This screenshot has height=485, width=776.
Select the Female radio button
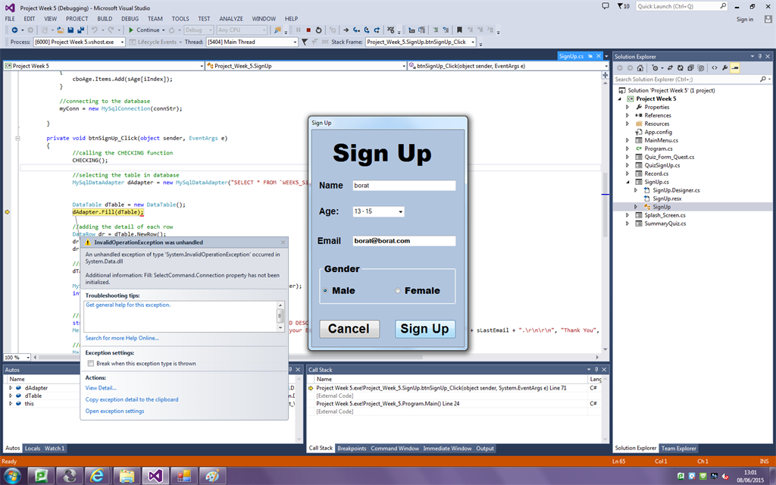point(397,290)
